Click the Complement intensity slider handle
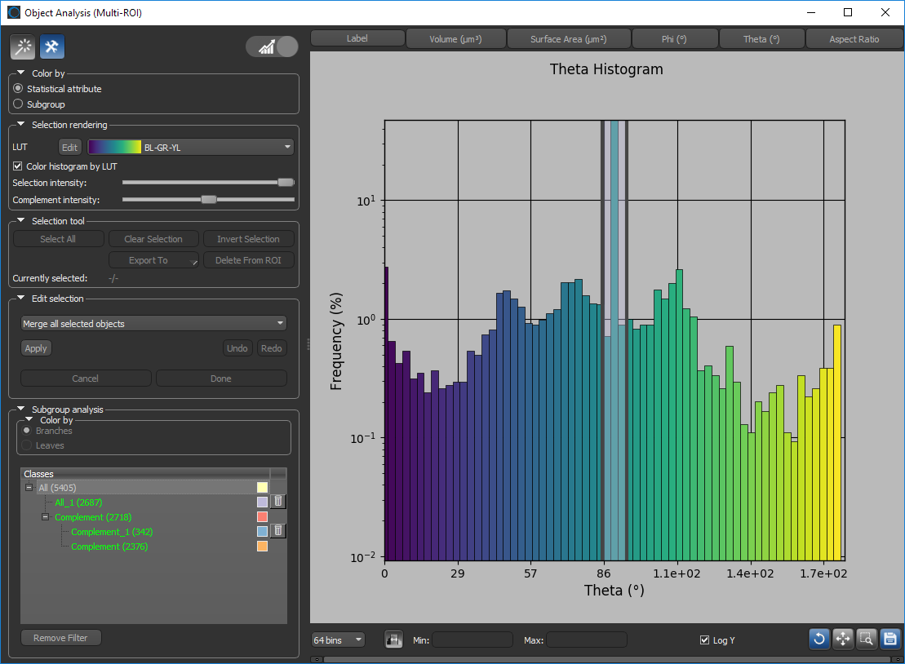Screen dimensions: 905x664 (209, 199)
